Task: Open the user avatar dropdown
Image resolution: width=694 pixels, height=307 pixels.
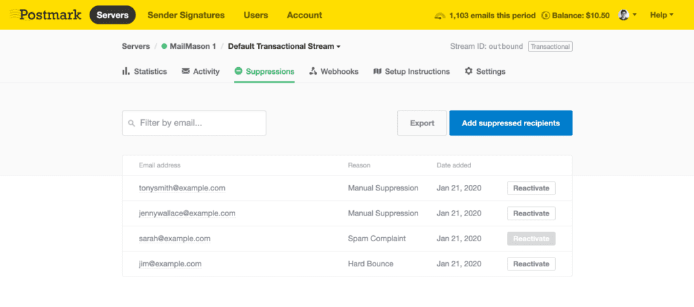Action: point(628,15)
